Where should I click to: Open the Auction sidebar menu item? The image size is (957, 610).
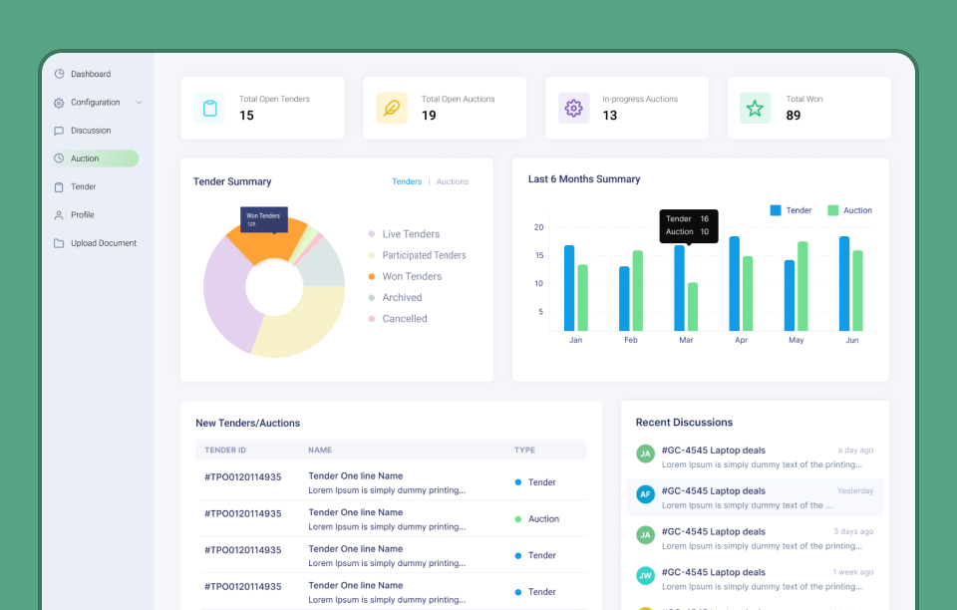coord(94,158)
